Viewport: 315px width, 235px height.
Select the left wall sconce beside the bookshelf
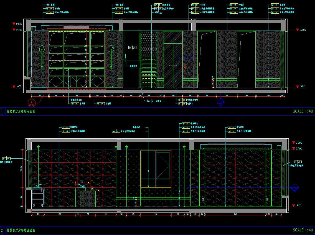pyautogui.click(x=42, y=49)
